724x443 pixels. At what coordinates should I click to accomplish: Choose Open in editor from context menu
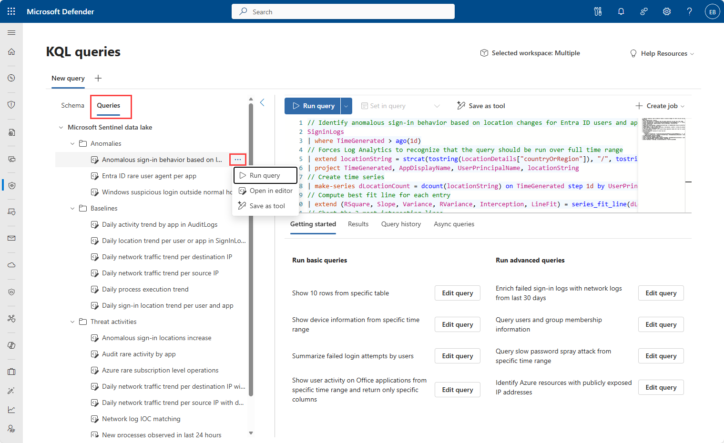[x=265, y=191]
